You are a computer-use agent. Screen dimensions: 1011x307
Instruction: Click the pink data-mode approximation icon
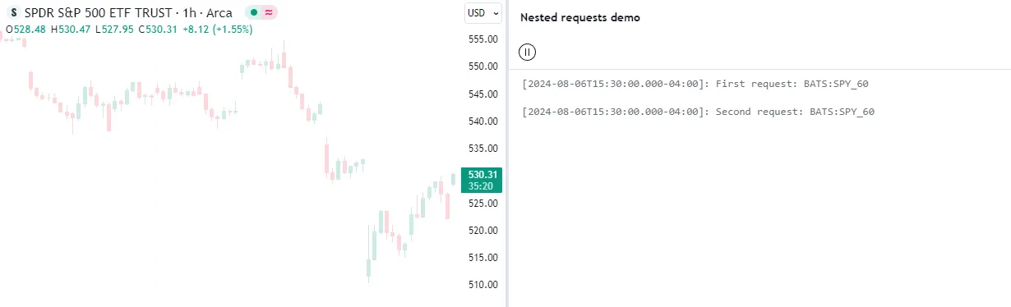tap(269, 13)
